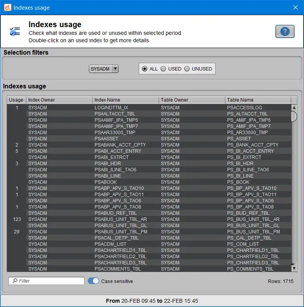Sort by the Index Owner column header
The image size is (304, 307).
59,100
